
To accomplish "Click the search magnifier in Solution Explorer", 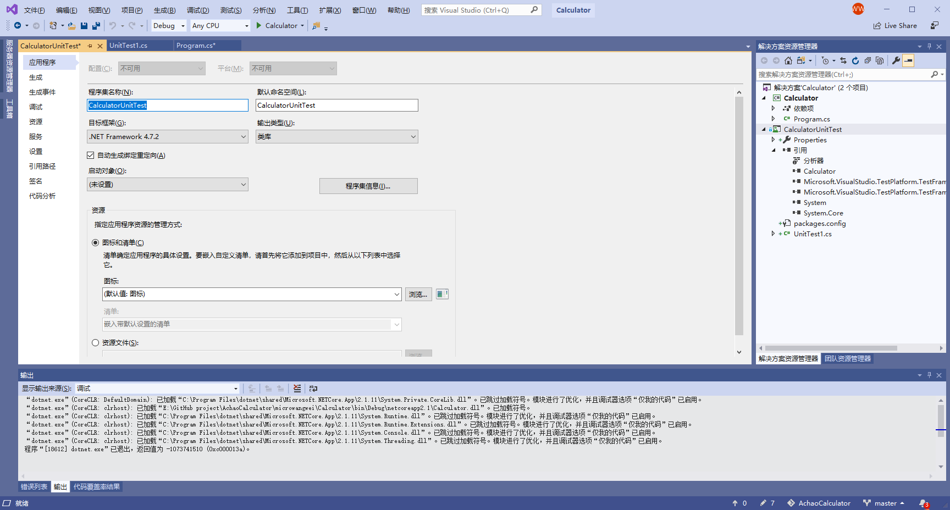I will 934,74.
